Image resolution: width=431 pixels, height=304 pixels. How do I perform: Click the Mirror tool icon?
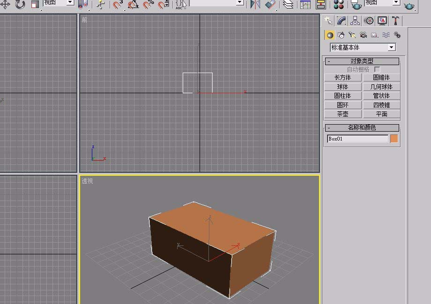coord(255,4)
